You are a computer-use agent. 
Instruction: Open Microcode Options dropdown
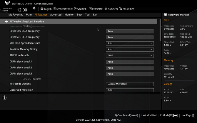(x=130, y=84)
